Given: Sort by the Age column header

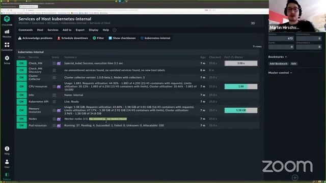Looking at the screenshot, I should 203,57.
